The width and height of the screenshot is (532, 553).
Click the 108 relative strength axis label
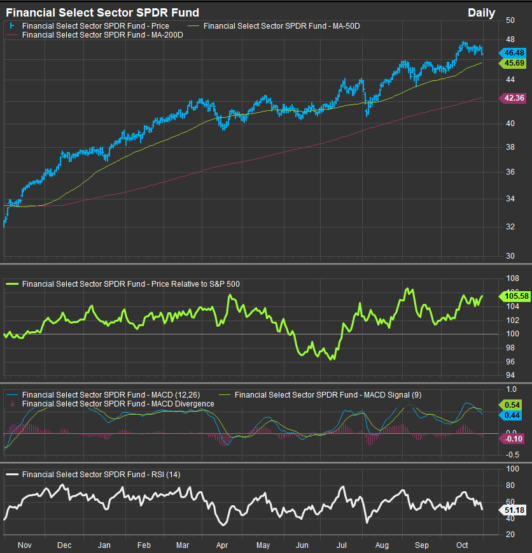point(513,278)
